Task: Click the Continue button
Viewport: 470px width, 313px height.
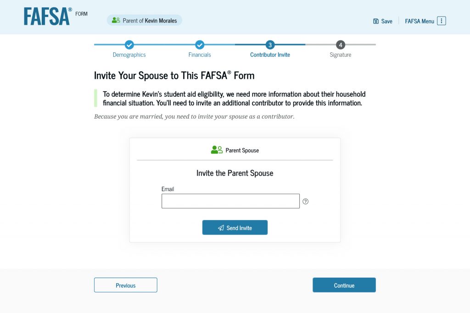Action: 344,285
